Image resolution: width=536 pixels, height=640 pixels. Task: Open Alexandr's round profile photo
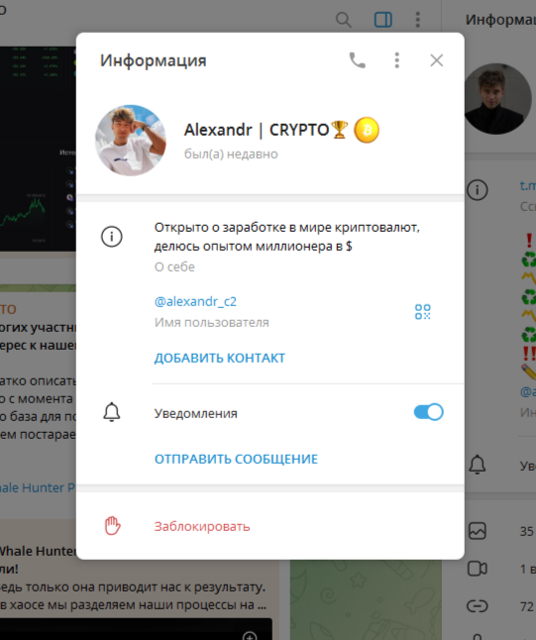pos(131,141)
